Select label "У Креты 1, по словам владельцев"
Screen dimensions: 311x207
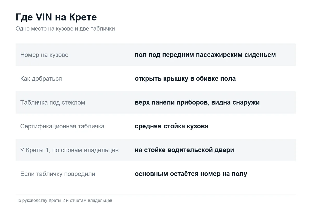click(69, 150)
